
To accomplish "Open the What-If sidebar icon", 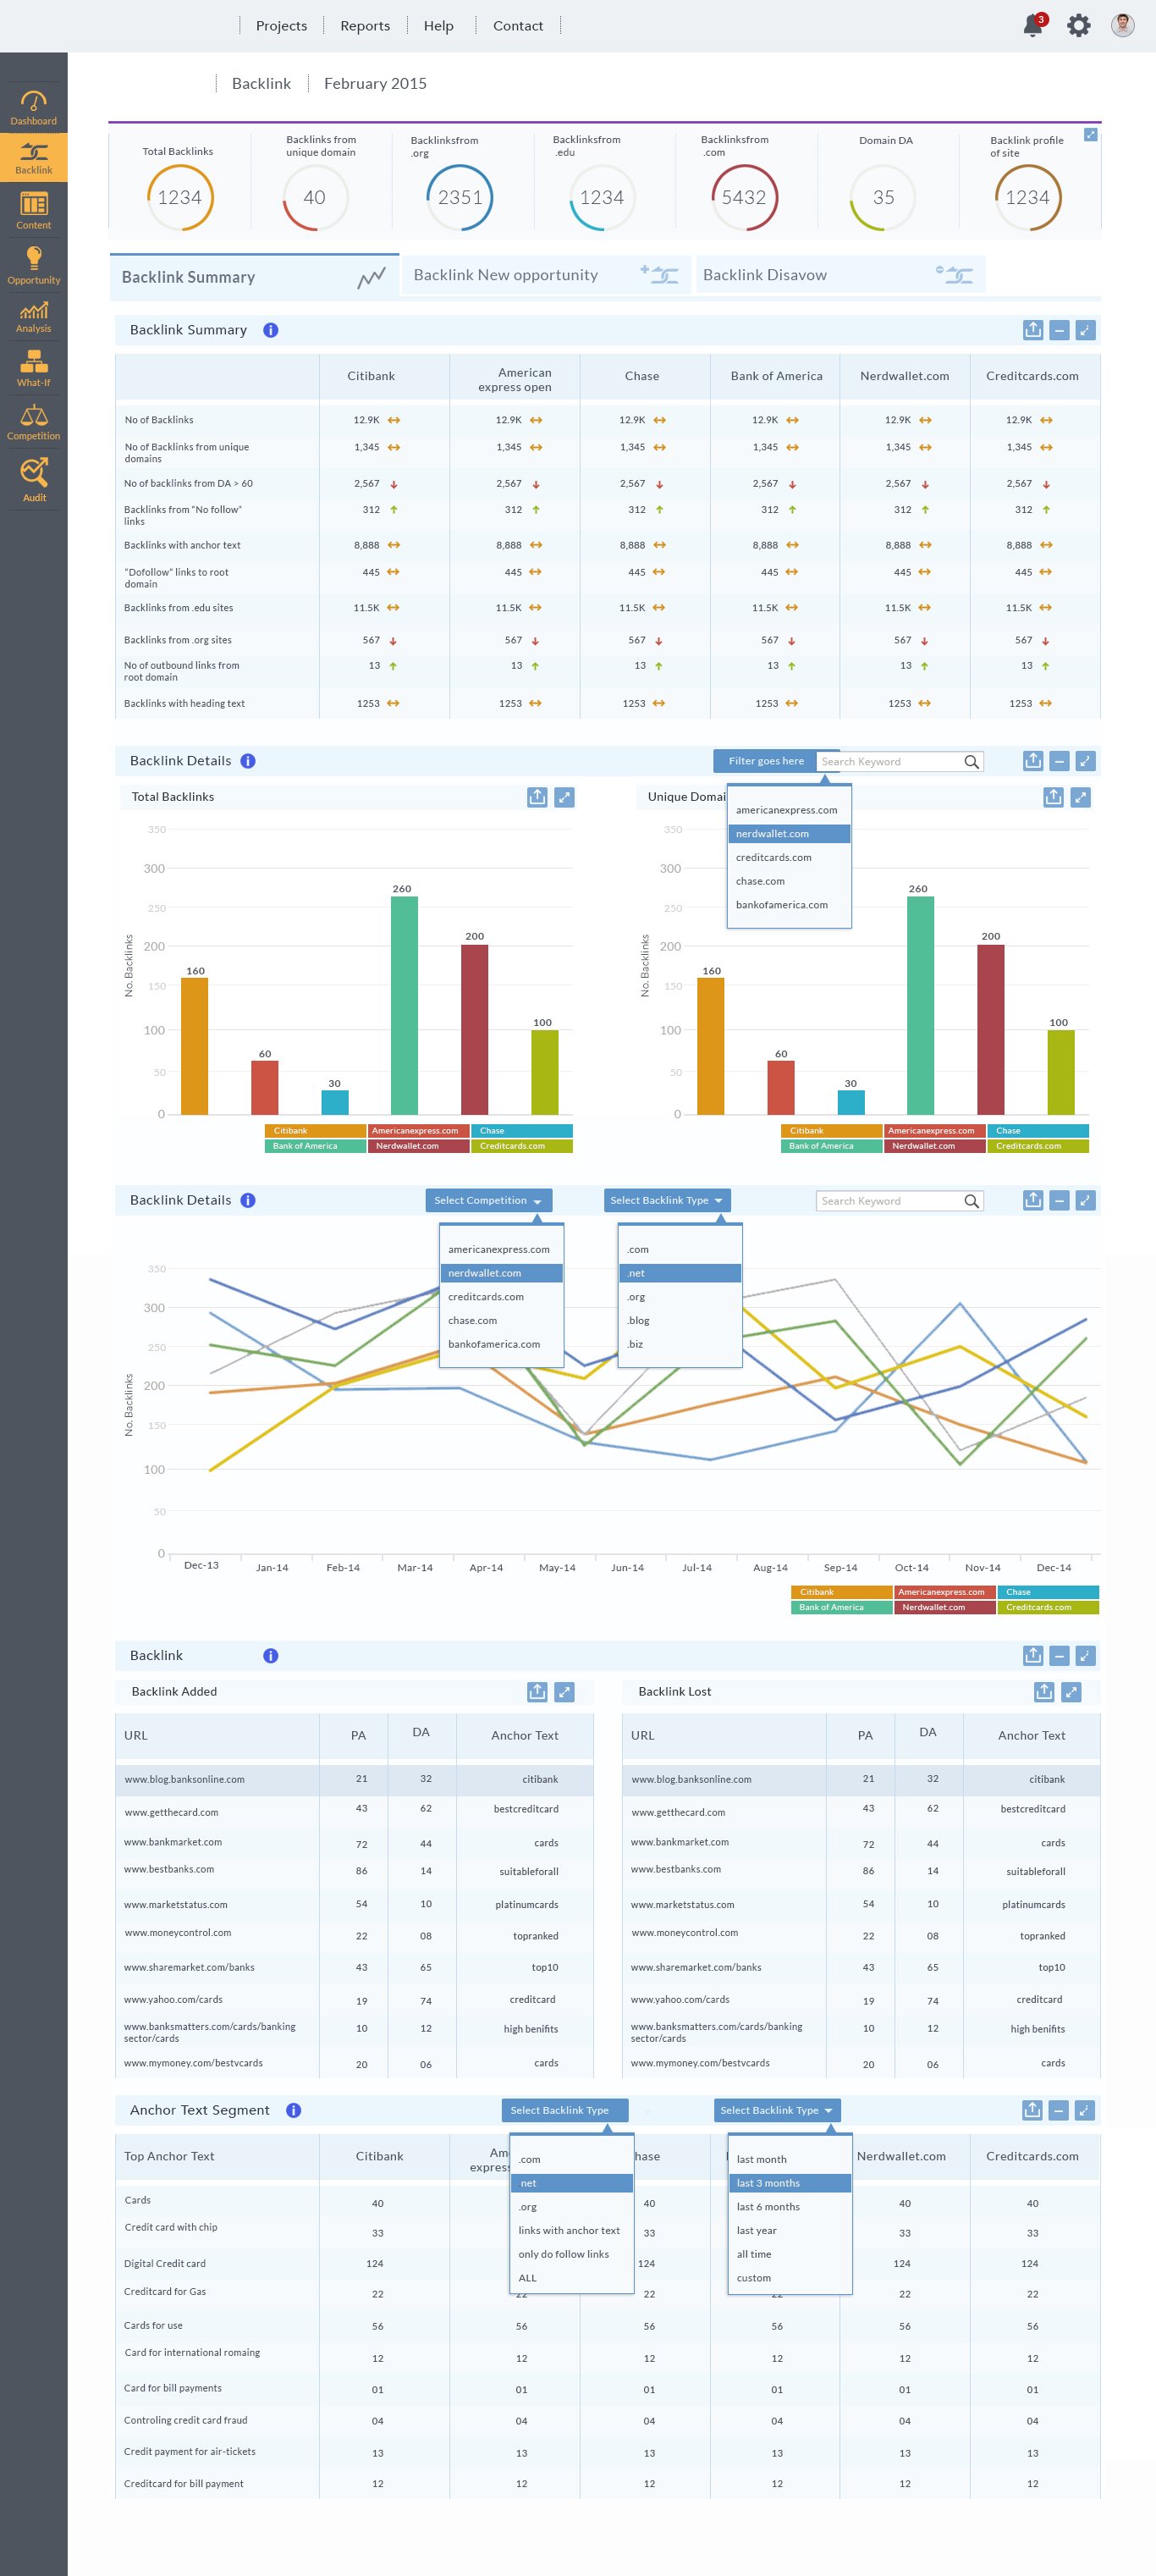I will point(33,368).
